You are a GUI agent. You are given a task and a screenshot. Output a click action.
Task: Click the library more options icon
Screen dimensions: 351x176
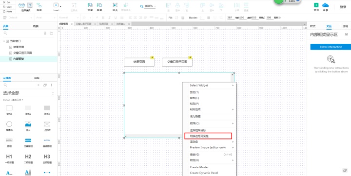52,85
